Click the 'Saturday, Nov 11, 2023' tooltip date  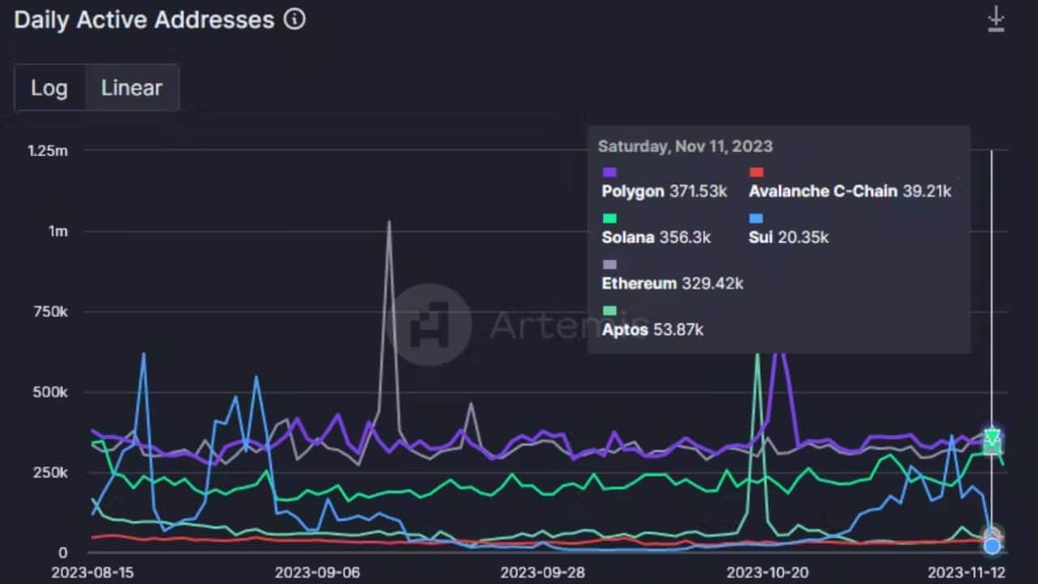click(685, 147)
